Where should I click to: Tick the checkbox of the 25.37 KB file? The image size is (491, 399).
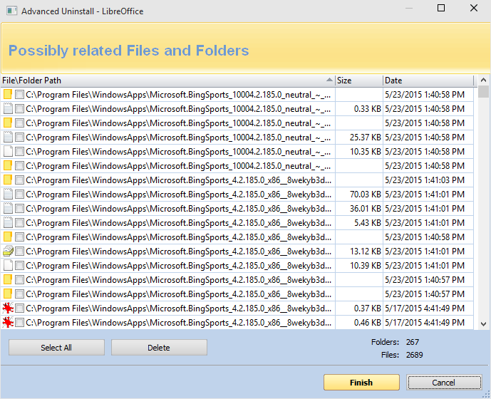[x=19, y=138]
